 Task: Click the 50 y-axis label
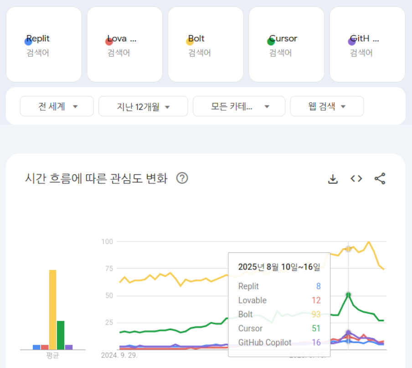(109, 296)
